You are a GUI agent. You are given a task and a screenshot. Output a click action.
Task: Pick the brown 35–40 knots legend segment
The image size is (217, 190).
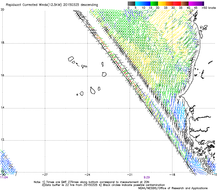(185, 4)
